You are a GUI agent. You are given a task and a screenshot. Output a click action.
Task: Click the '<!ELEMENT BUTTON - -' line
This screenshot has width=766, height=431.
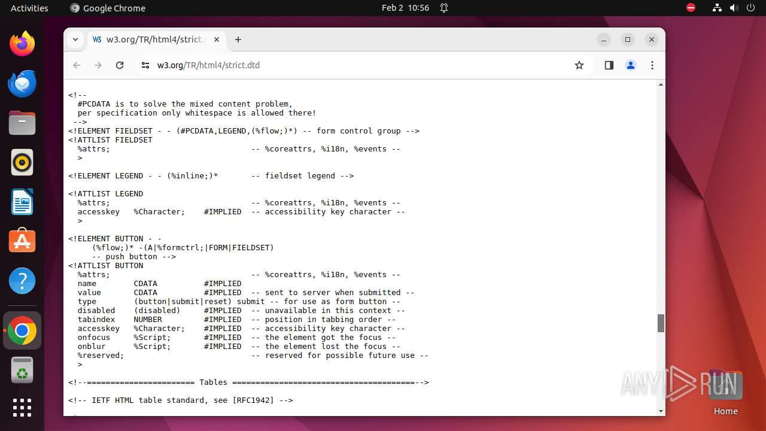pyautogui.click(x=115, y=239)
